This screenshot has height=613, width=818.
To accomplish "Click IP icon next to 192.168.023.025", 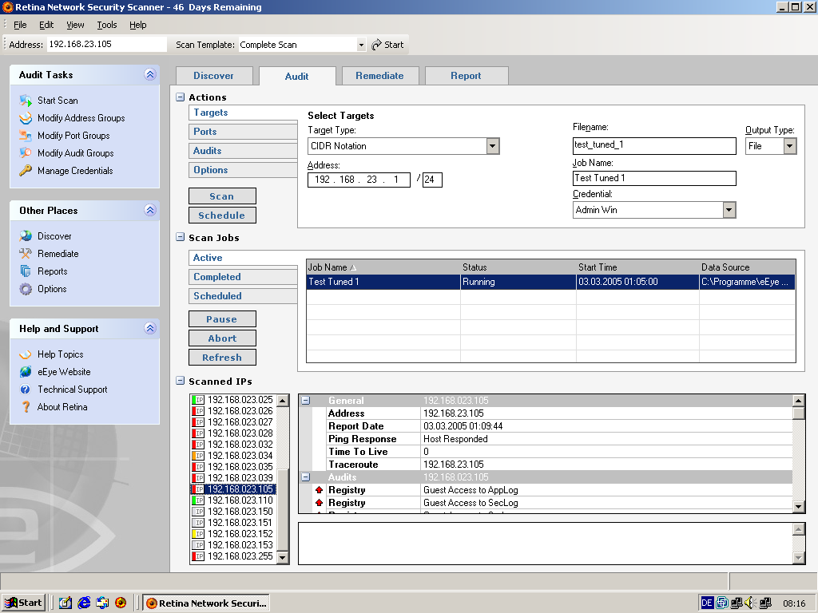I will pyautogui.click(x=198, y=400).
